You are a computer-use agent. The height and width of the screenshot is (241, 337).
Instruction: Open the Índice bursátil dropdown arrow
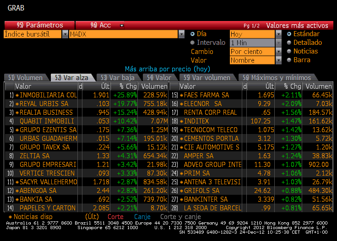pos(65,34)
